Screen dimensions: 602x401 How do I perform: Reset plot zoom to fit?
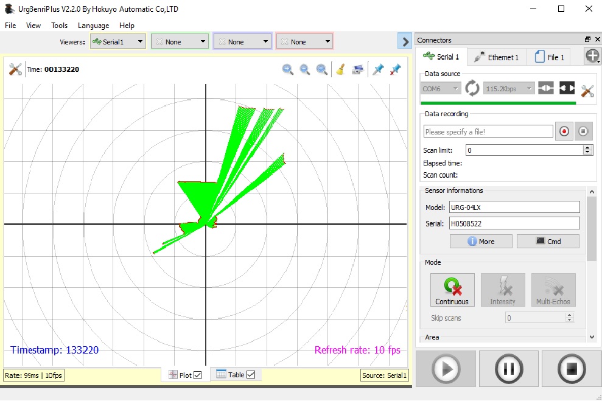click(x=322, y=69)
